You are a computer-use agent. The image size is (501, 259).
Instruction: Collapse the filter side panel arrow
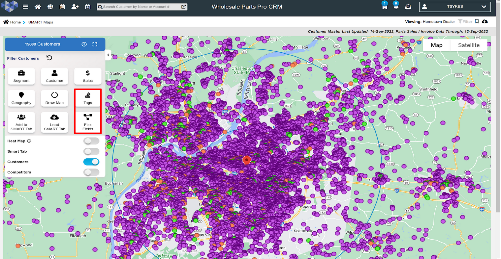pos(108,55)
